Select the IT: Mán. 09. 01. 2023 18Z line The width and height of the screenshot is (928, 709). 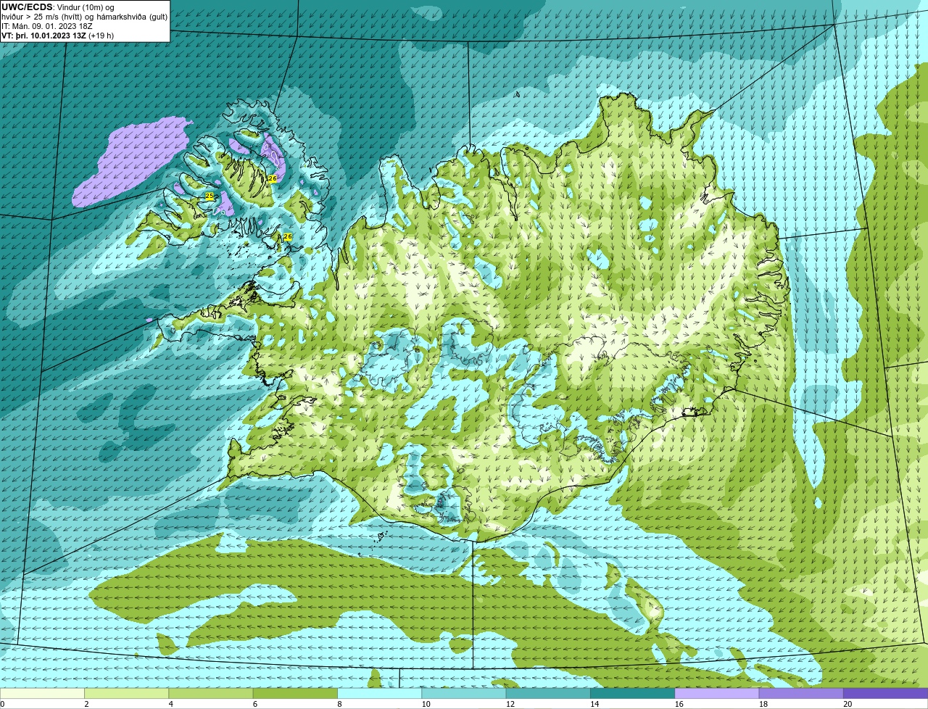pyautogui.click(x=46, y=26)
